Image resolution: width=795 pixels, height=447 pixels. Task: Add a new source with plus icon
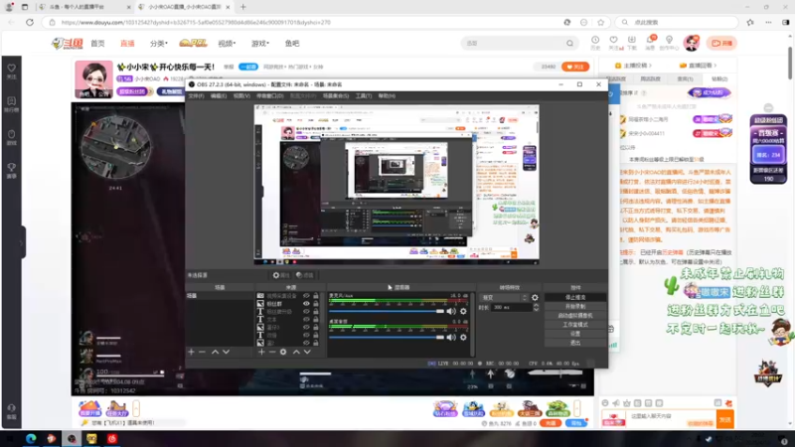click(261, 352)
